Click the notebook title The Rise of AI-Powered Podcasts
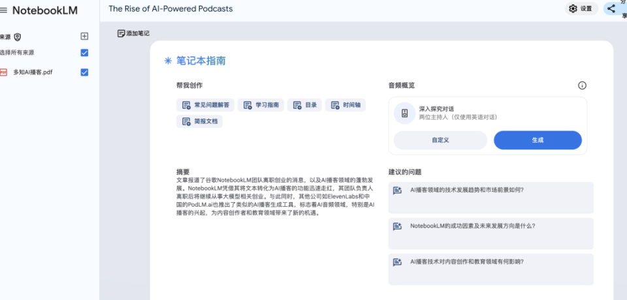Screen dimensions: 627x300 tap(170, 8)
